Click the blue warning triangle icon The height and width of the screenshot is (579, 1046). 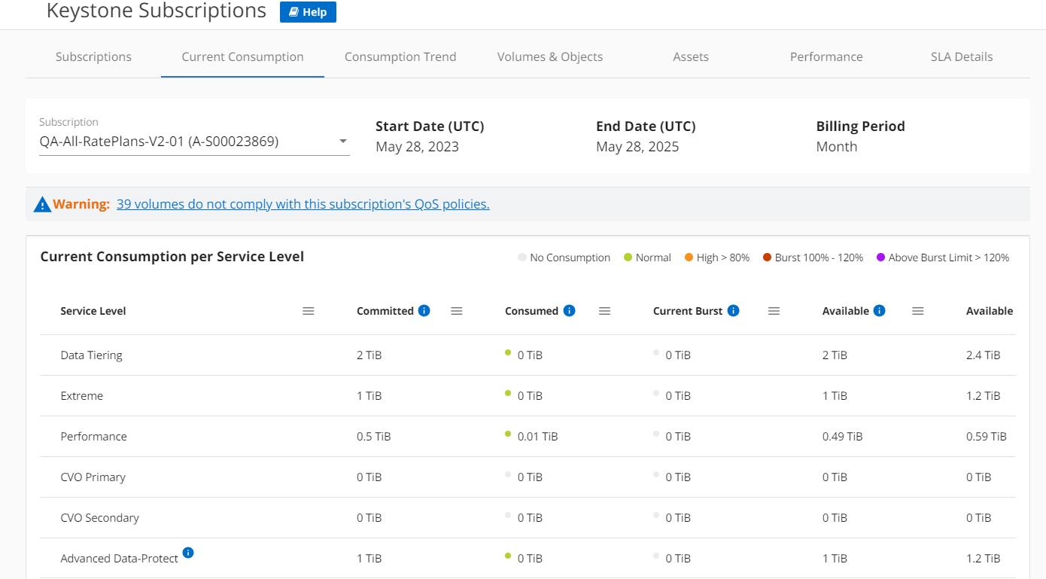point(42,204)
